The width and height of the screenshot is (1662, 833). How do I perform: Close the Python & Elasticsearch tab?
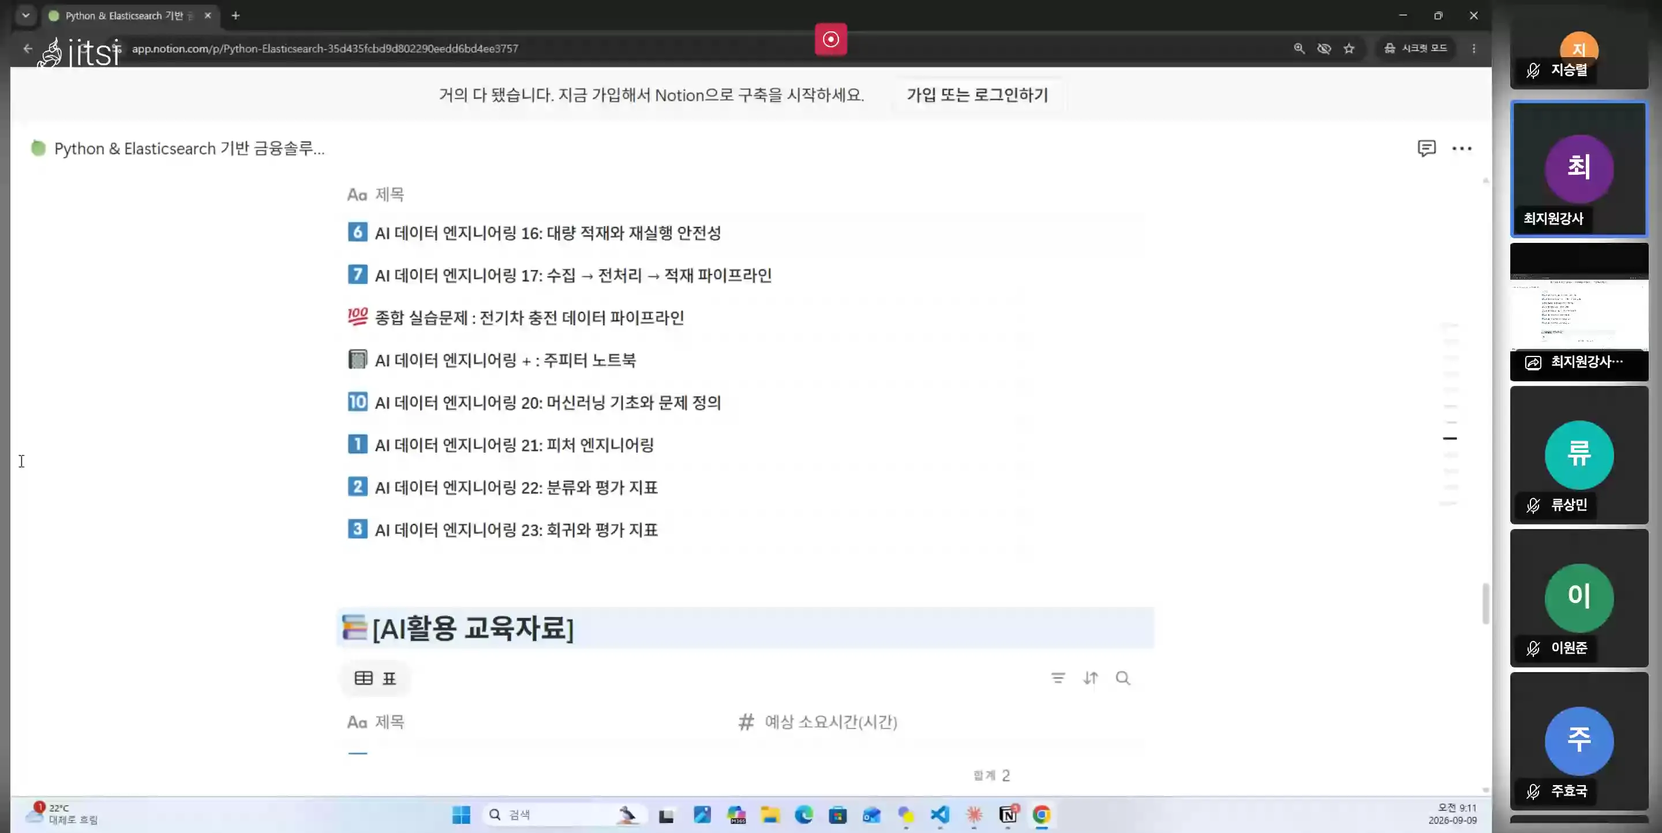tap(208, 16)
